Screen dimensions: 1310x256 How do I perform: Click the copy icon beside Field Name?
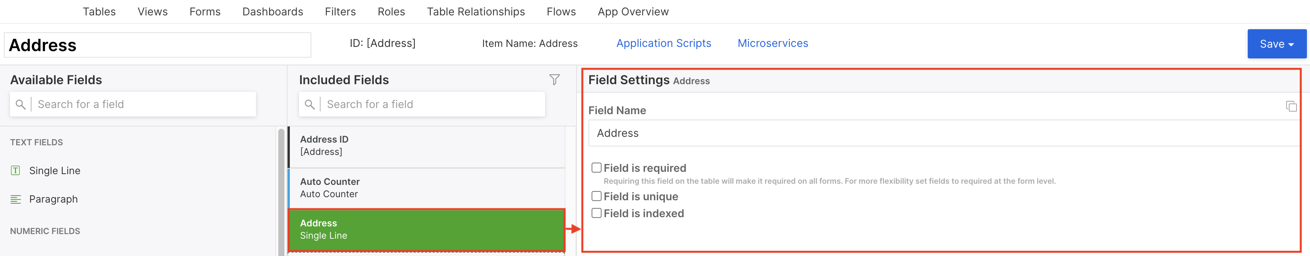1291,106
